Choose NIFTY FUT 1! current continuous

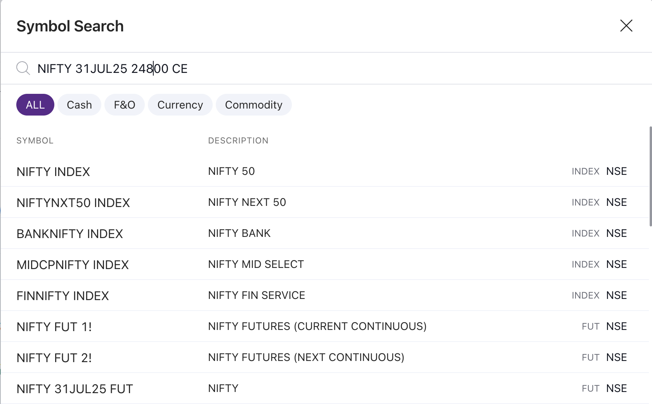(54, 327)
